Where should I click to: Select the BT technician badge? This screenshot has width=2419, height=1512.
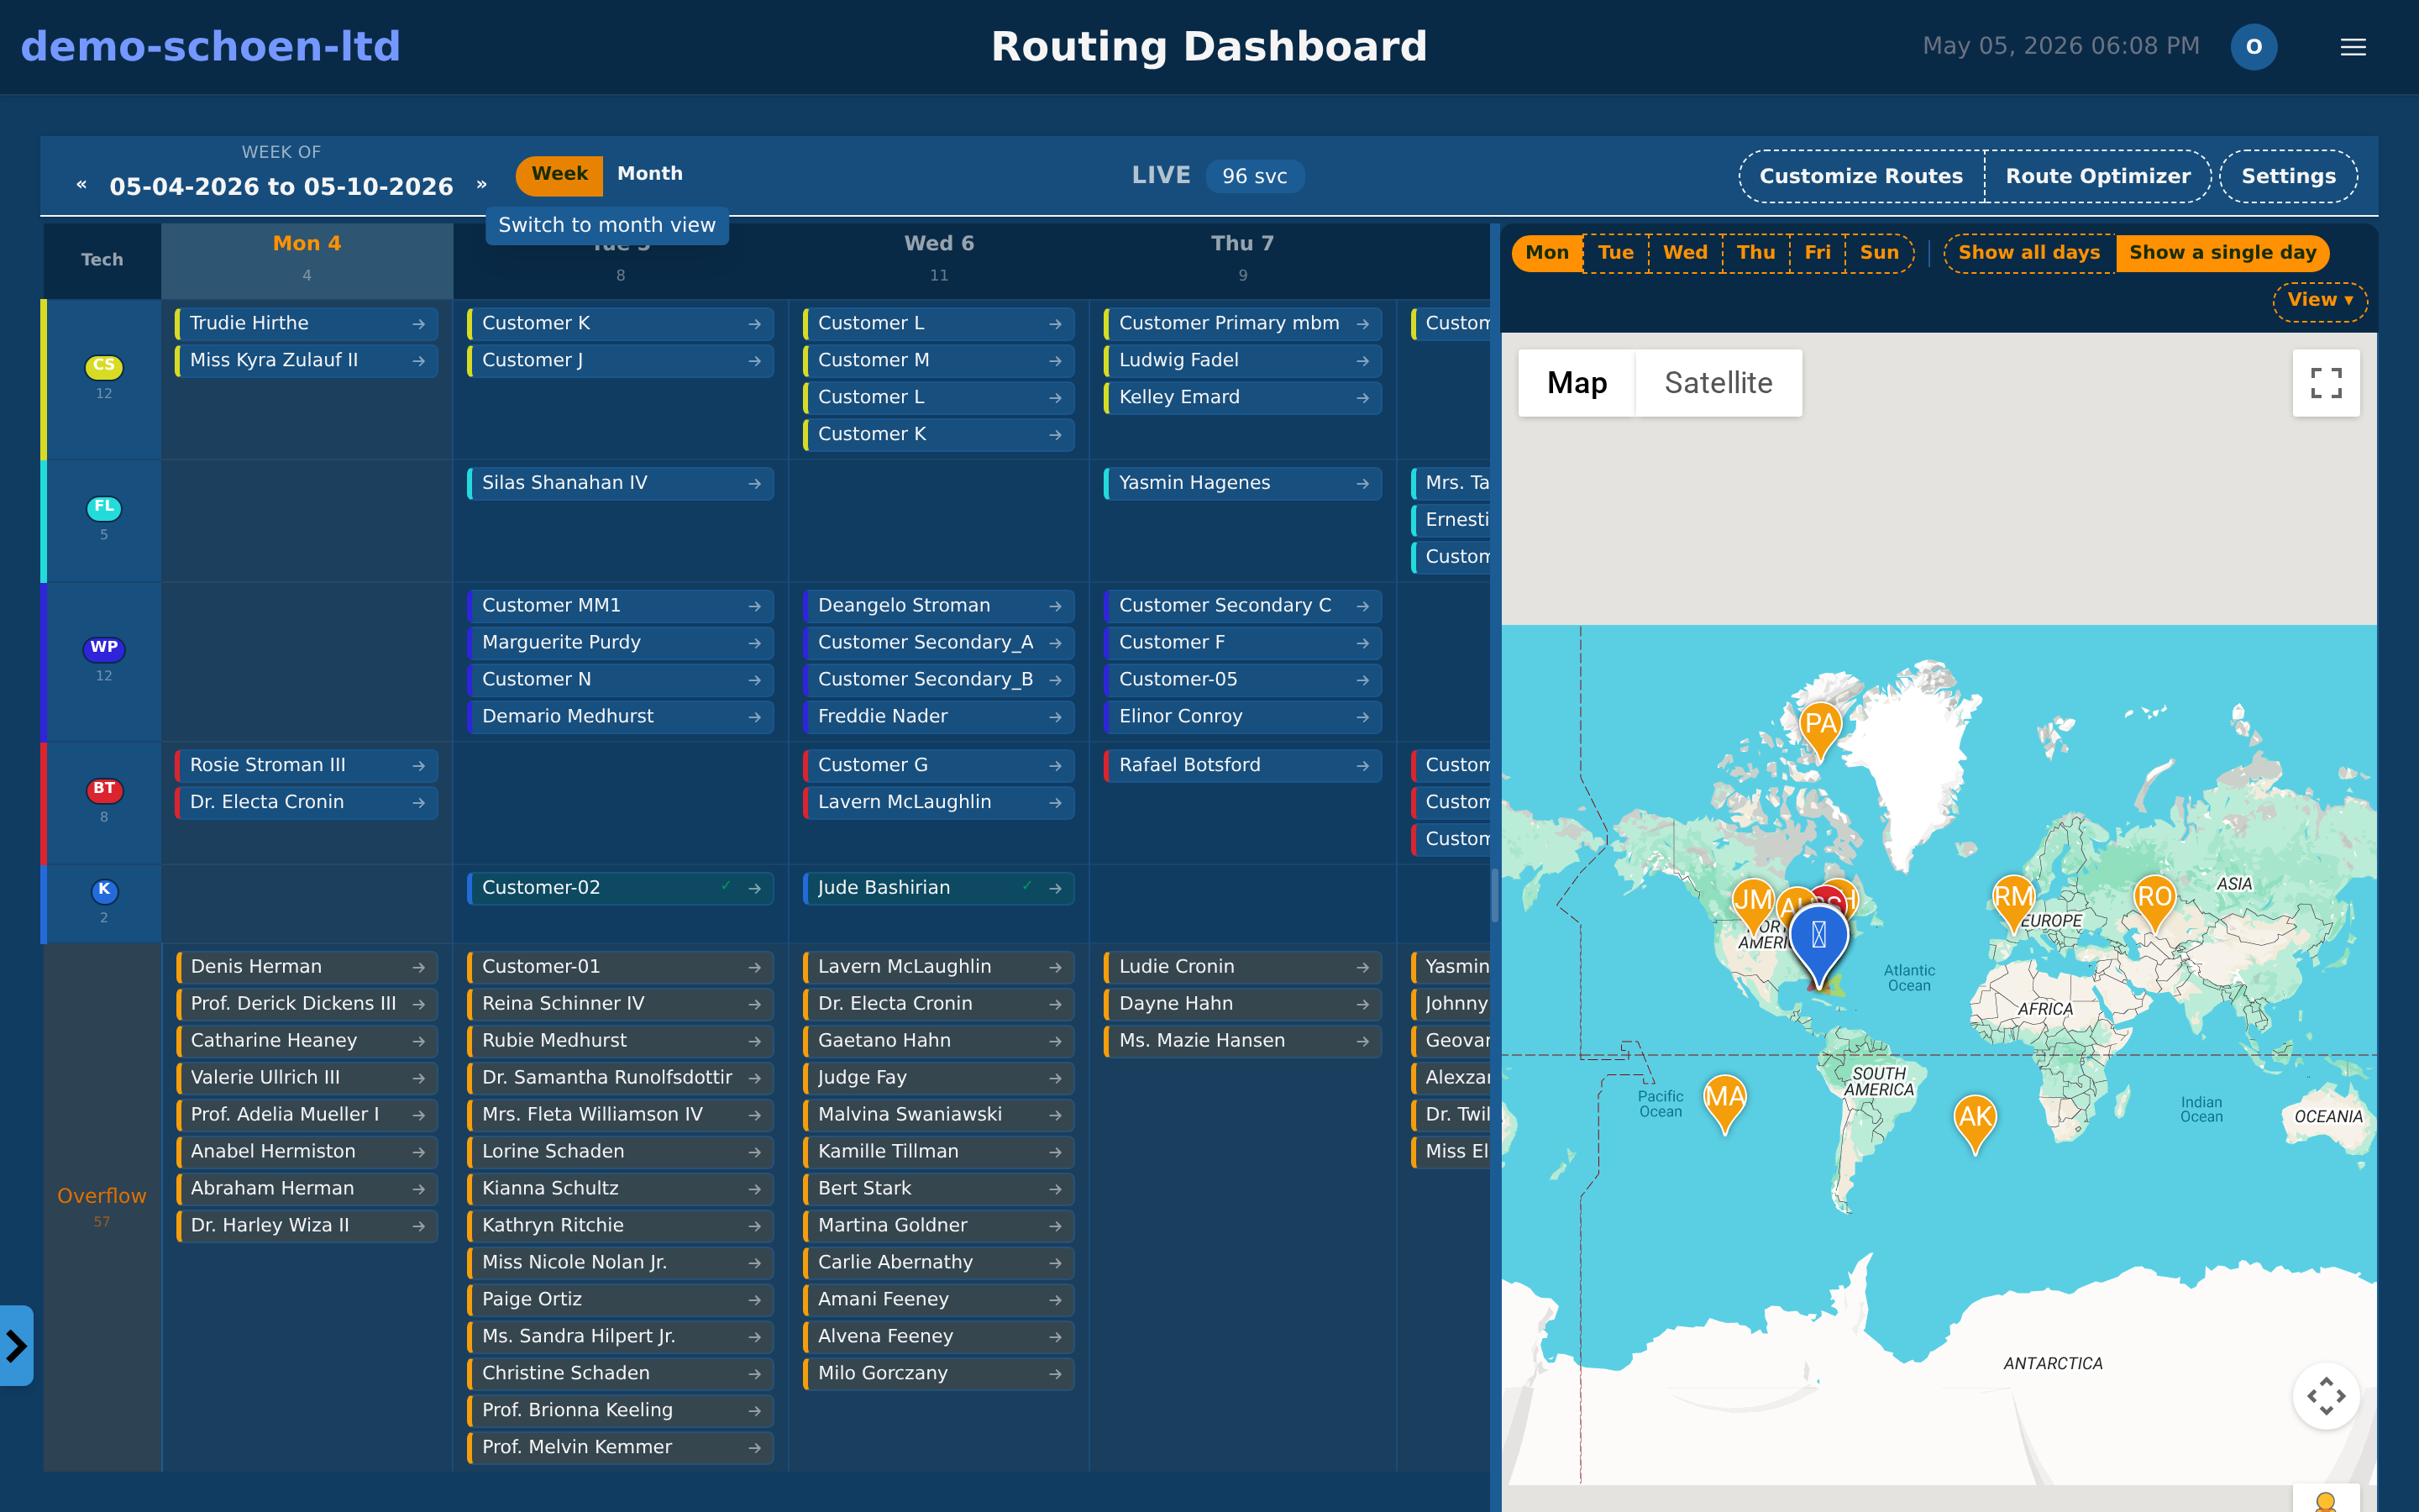click(x=104, y=789)
